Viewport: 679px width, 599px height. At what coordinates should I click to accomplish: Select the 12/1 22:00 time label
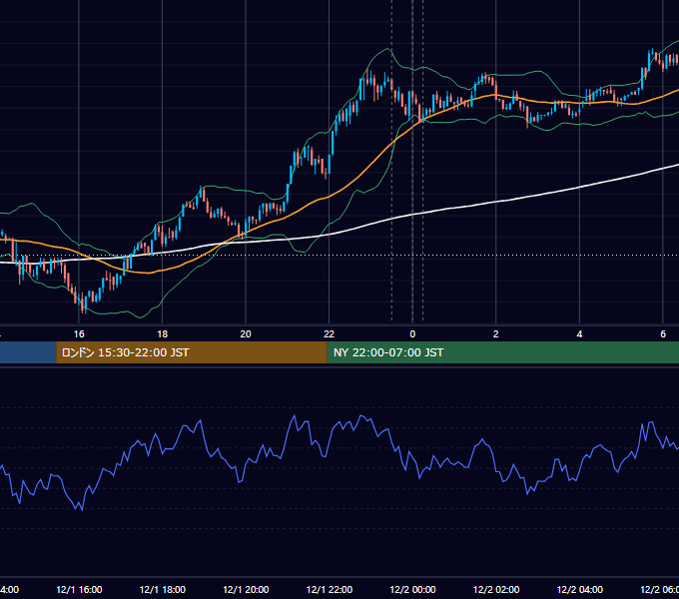tap(330, 589)
